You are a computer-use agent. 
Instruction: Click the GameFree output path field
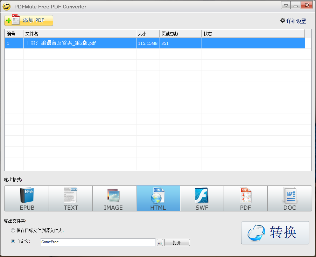[x=98, y=242]
